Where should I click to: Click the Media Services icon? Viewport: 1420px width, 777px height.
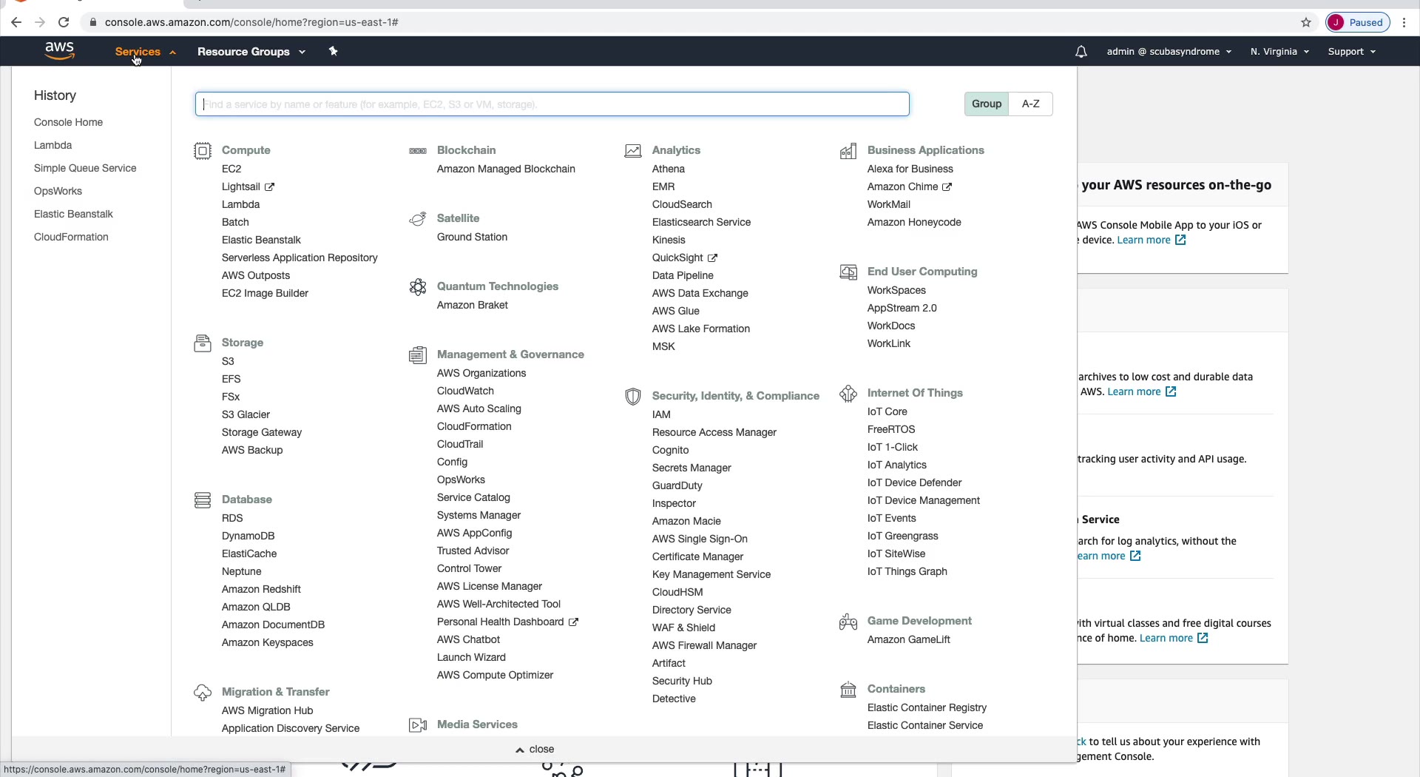[x=418, y=725]
